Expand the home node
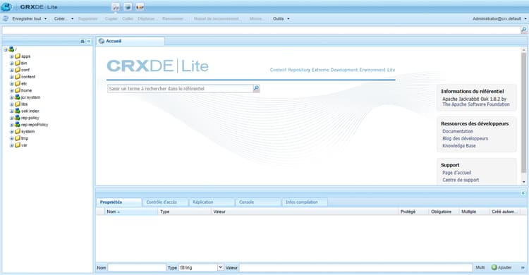The height and width of the screenshot is (275, 529). pyautogui.click(x=11, y=90)
